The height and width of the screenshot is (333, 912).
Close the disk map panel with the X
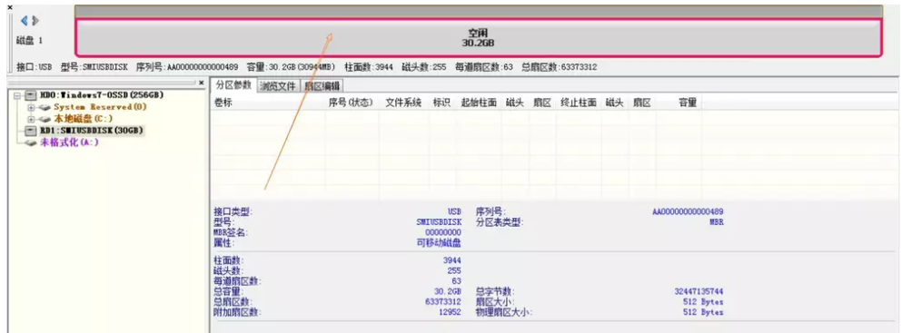[9, 7]
